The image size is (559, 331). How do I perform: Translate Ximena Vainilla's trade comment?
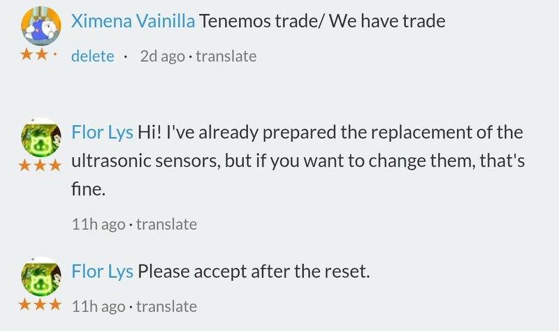click(226, 56)
